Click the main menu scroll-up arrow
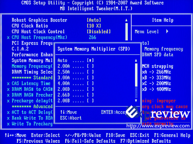The image size is (193, 144). [x=127, y=20]
